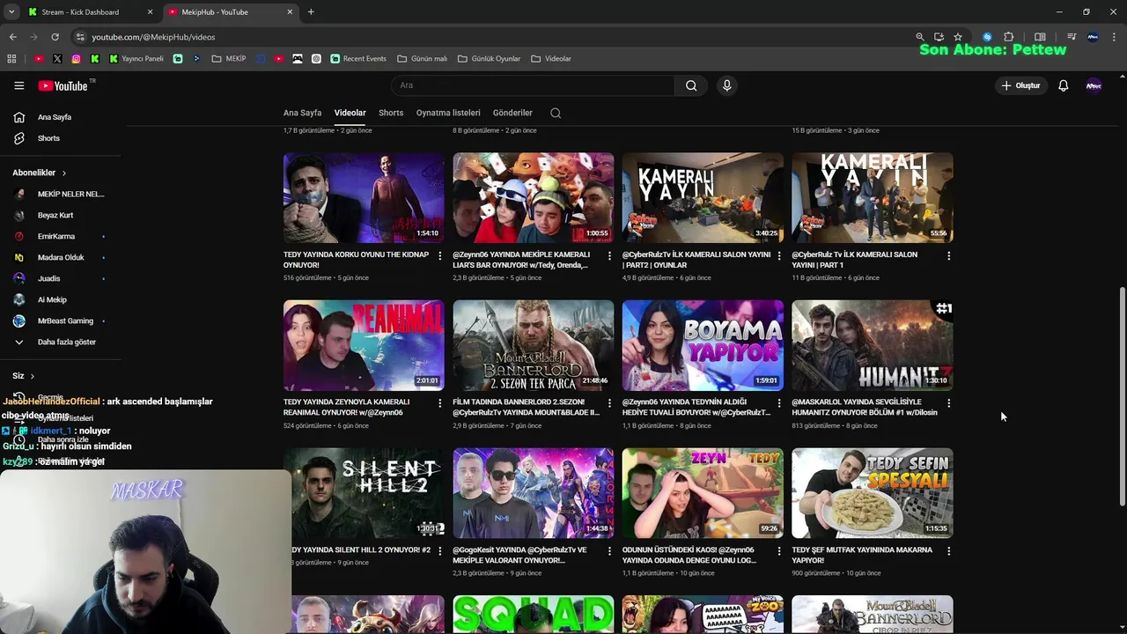
Task: Open the Videolar bookmarks folder
Action: click(x=551, y=59)
